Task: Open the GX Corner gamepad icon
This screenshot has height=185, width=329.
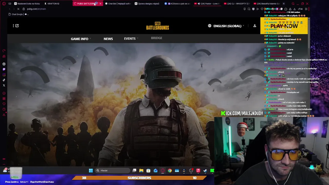Action: pyautogui.click(x=10, y=4)
